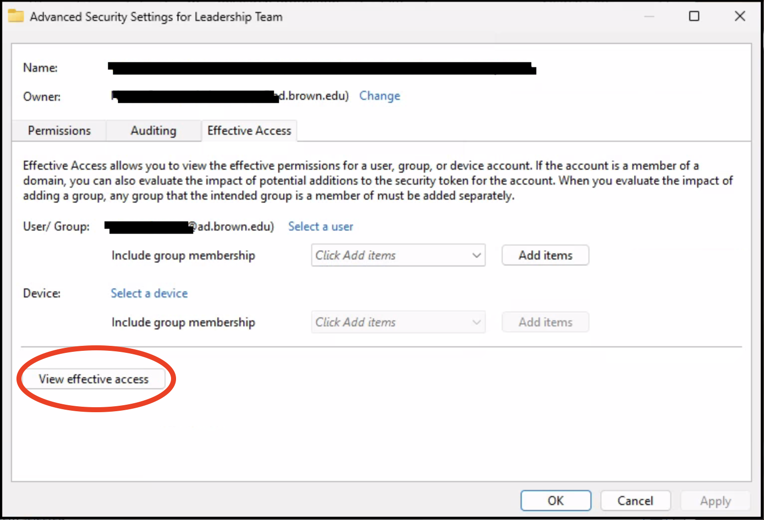The height and width of the screenshot is (520, 764).
Task: Click the 'Select a user' link
Action: click(x=320, y=227)
